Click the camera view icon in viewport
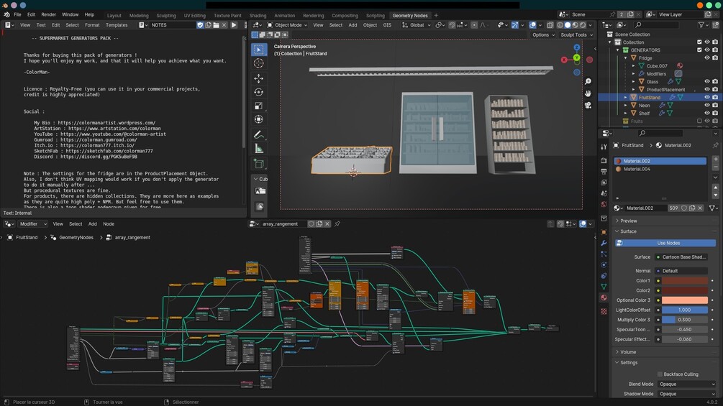Image resolution: width=723 pixels, height=406 pixels. tap(588, 105)
